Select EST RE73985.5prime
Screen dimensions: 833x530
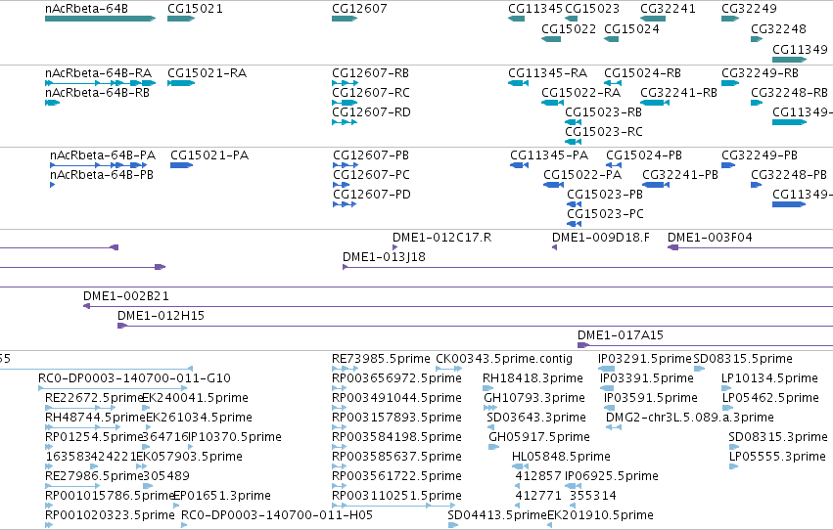point(381,359)
